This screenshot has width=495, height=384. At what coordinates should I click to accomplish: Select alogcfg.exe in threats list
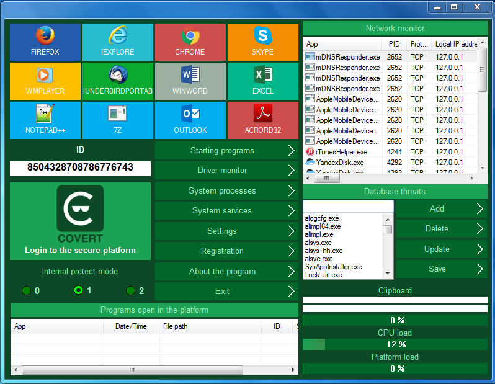tap(322, 218)
